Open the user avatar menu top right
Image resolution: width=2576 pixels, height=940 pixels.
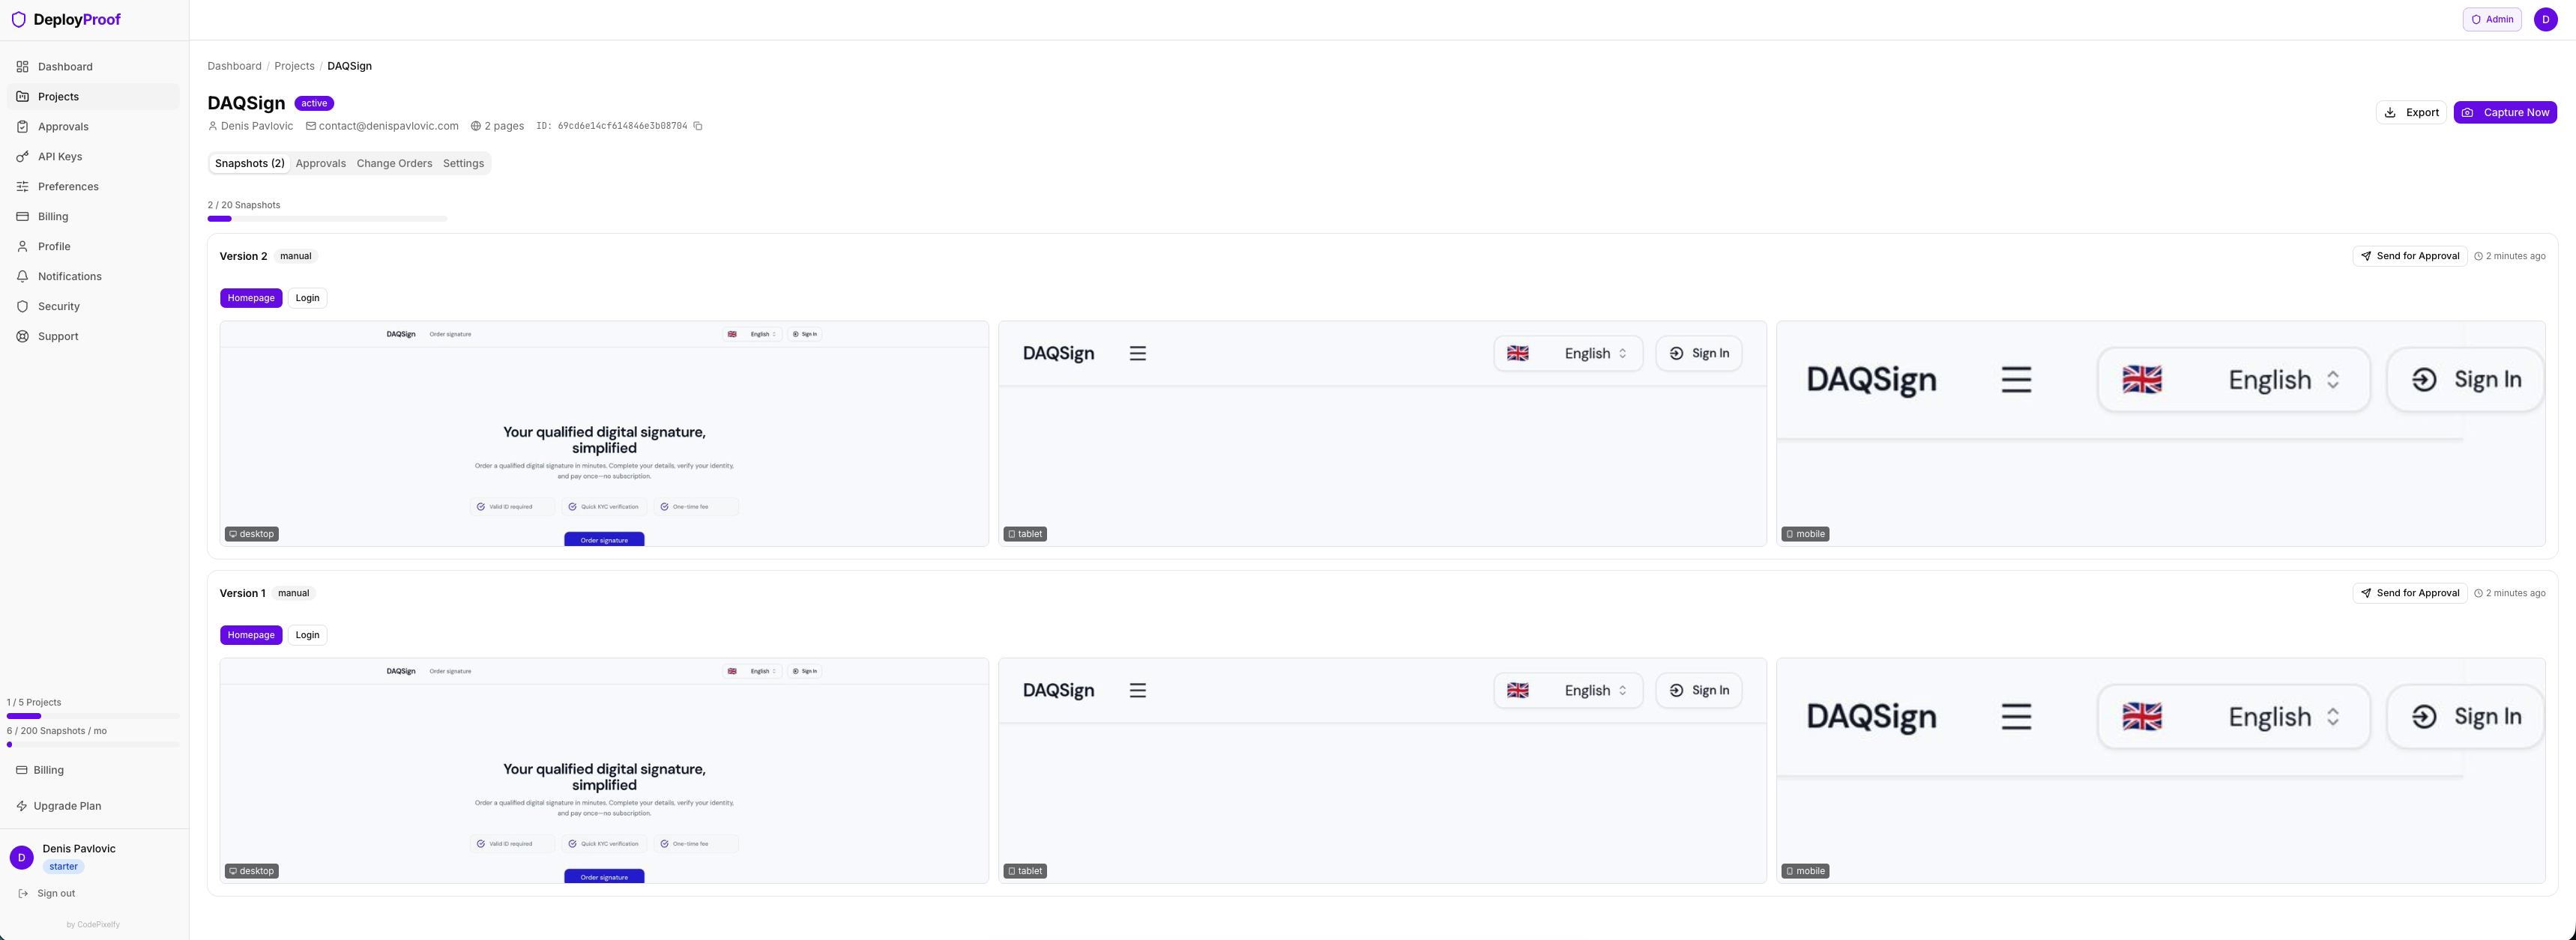point(2546,19)
